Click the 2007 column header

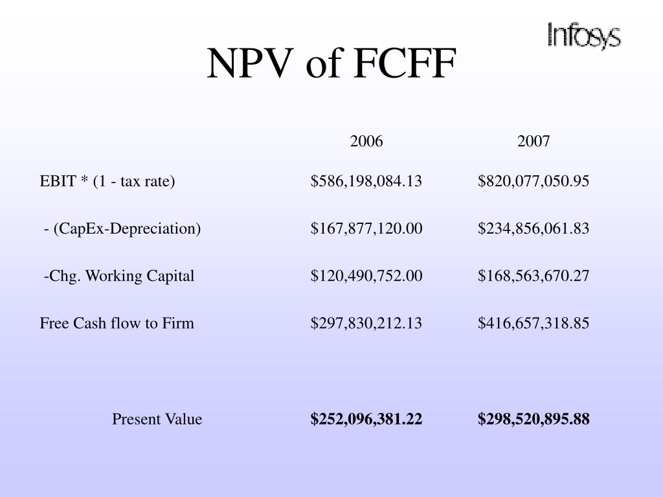tap(534, 141)
